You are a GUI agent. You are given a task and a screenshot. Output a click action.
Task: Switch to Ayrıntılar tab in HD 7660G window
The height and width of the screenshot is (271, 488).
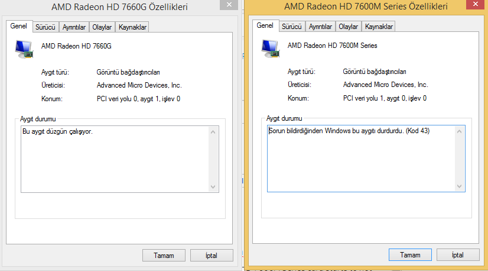(x=73, y=27)
